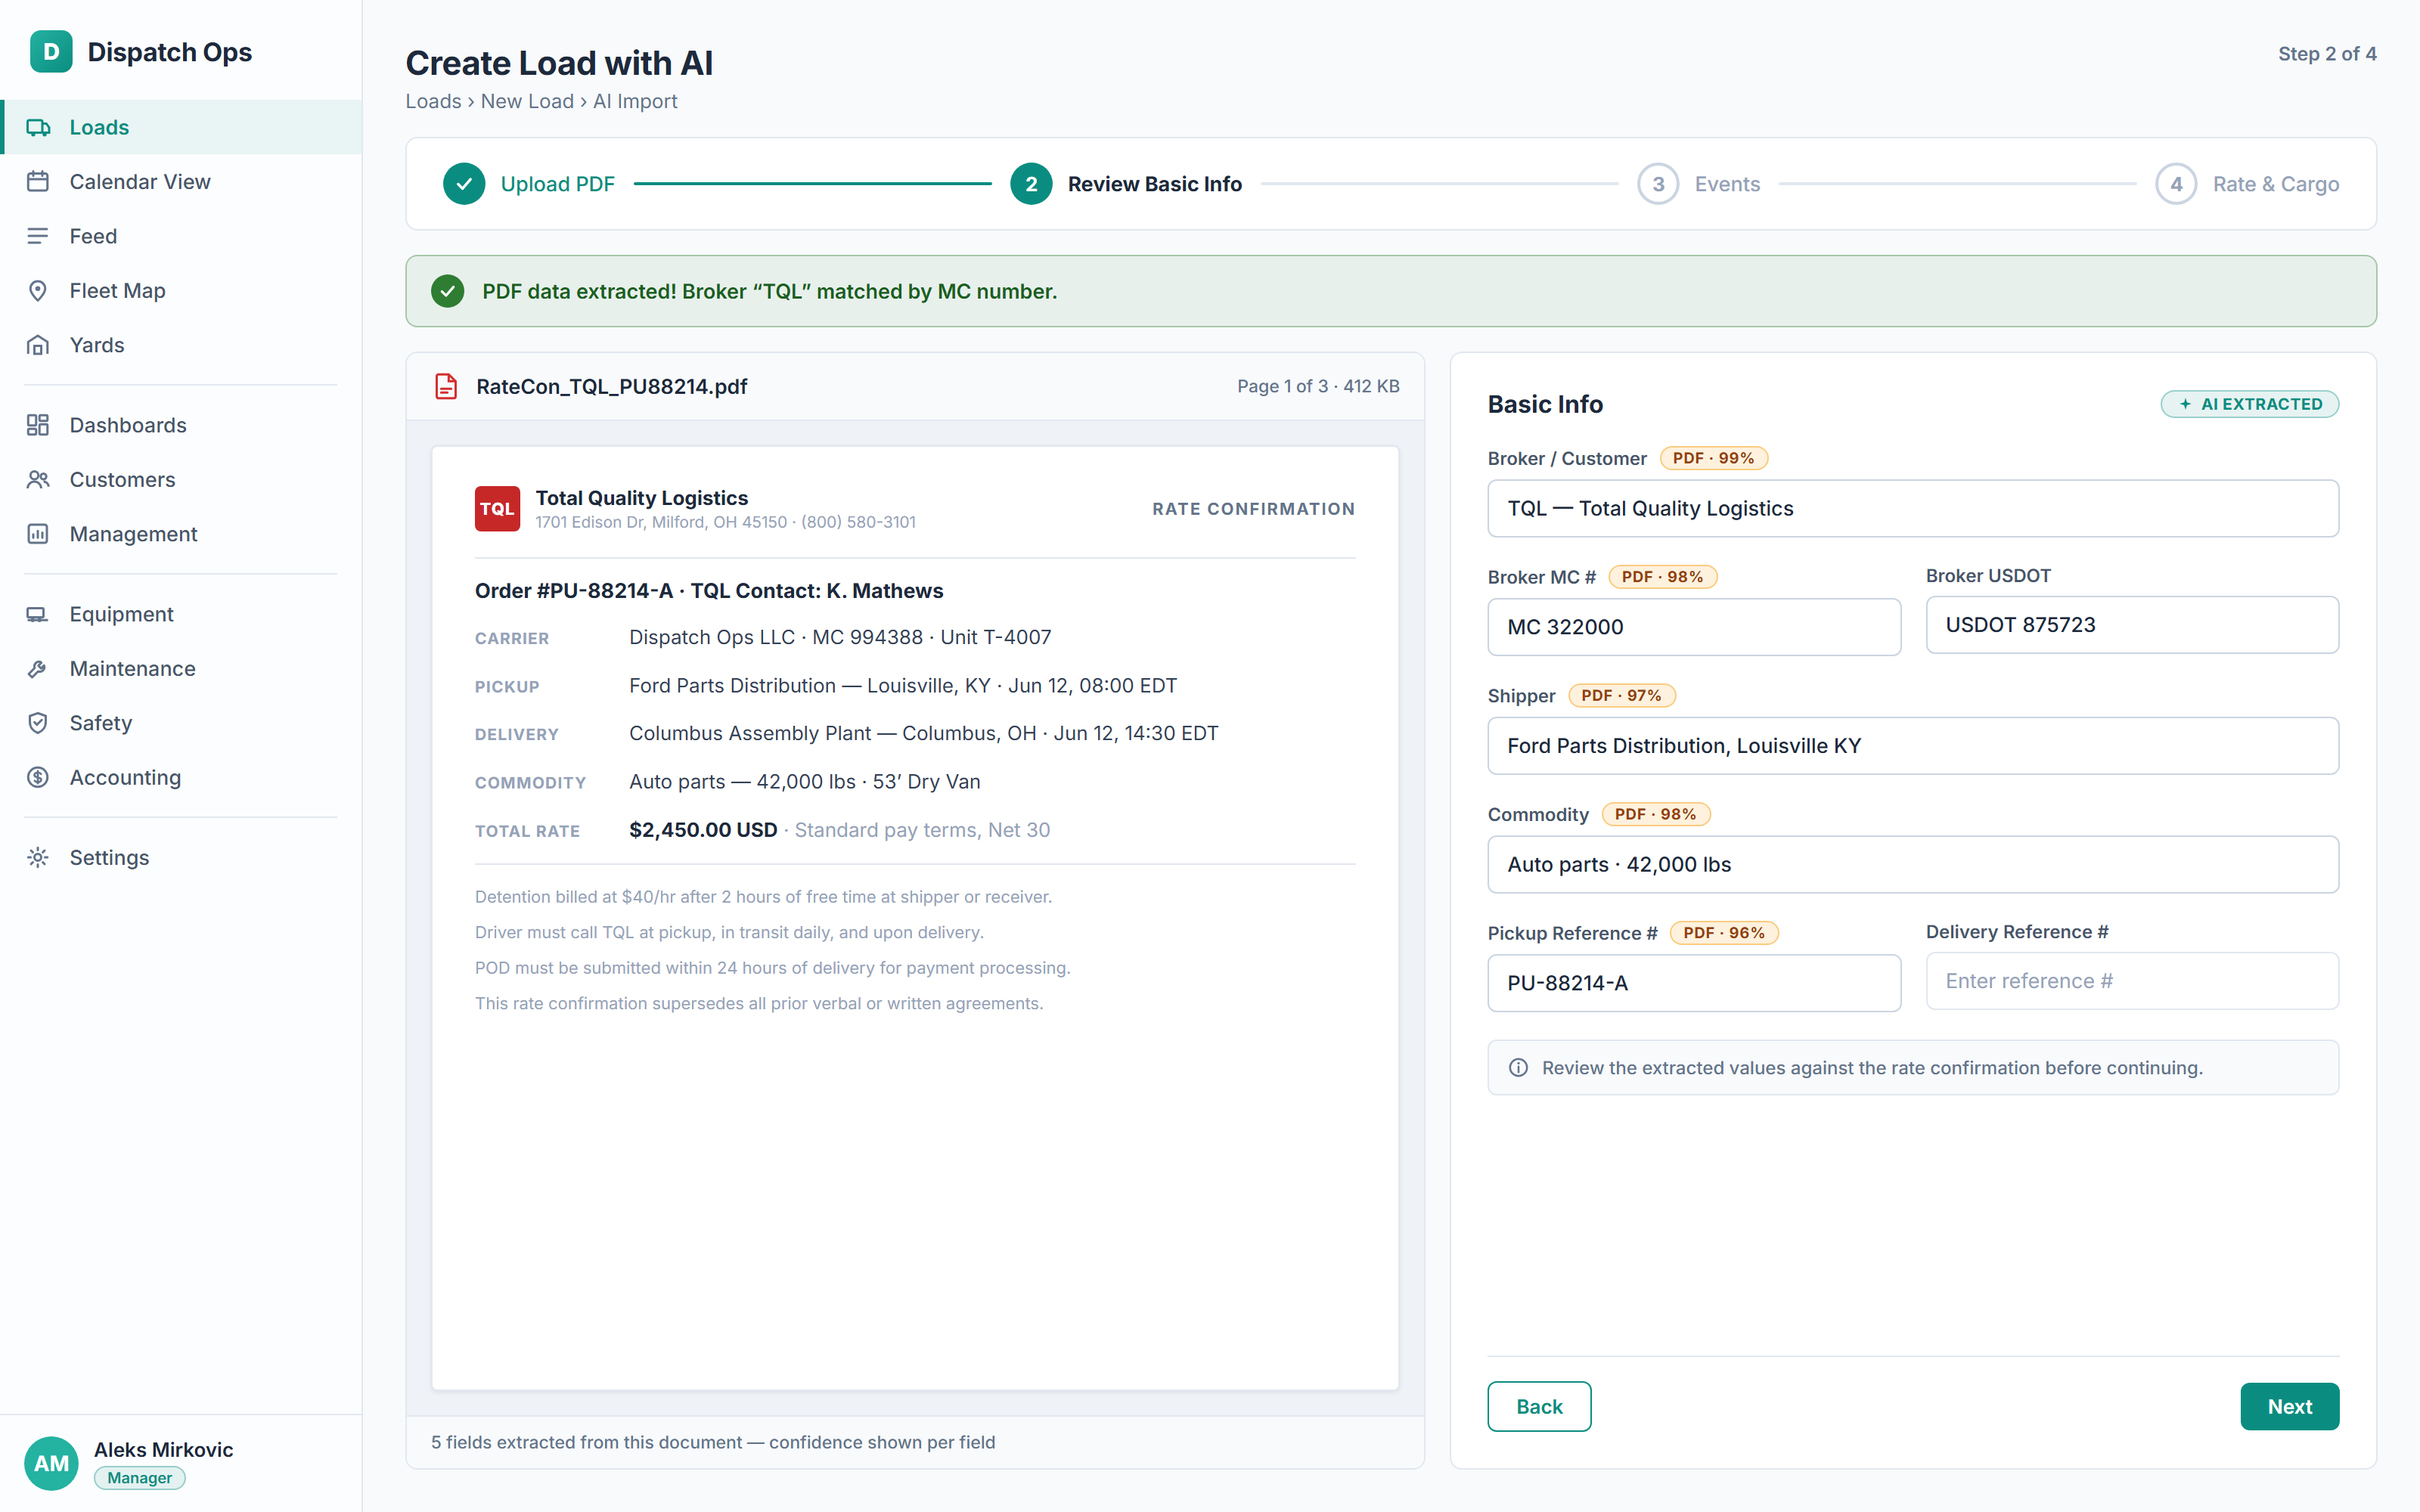Click the Broker USDOT field
This screenshot has height=1512, width=2420.
click(x=2132, y=625)
